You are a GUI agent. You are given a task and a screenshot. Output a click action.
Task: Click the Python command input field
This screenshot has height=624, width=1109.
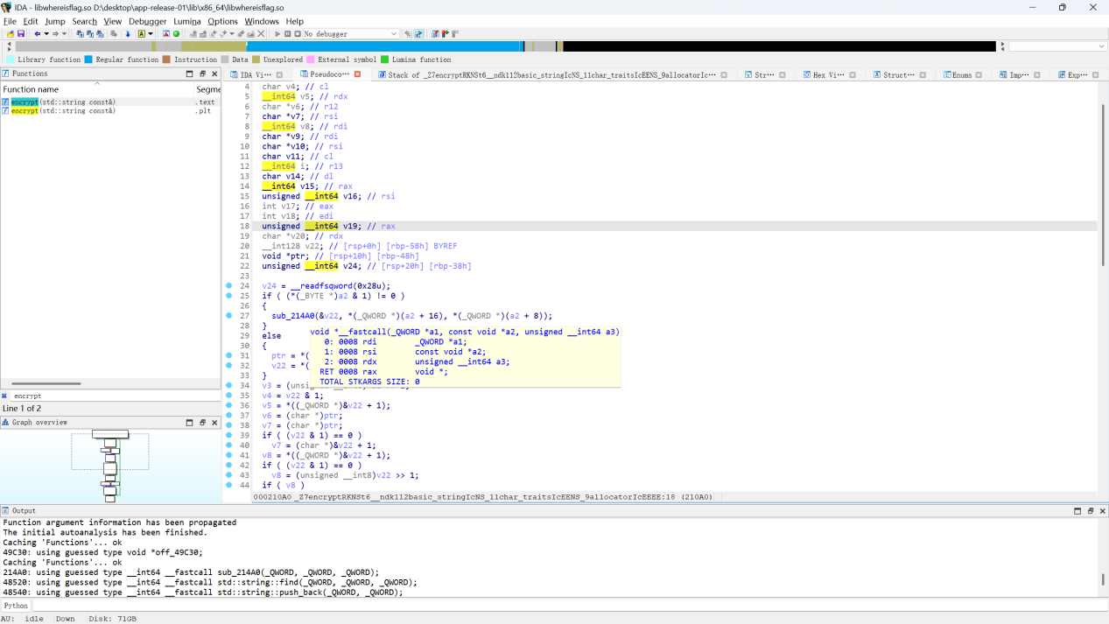[x=569, y=606]
